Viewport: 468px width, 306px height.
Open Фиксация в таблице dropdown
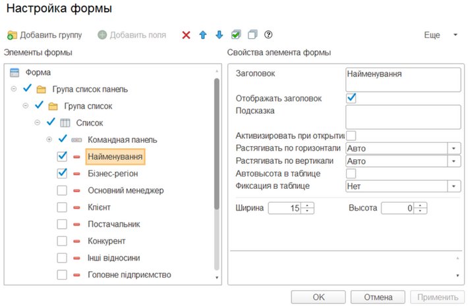pyautogui.click(x=453, y=186)
